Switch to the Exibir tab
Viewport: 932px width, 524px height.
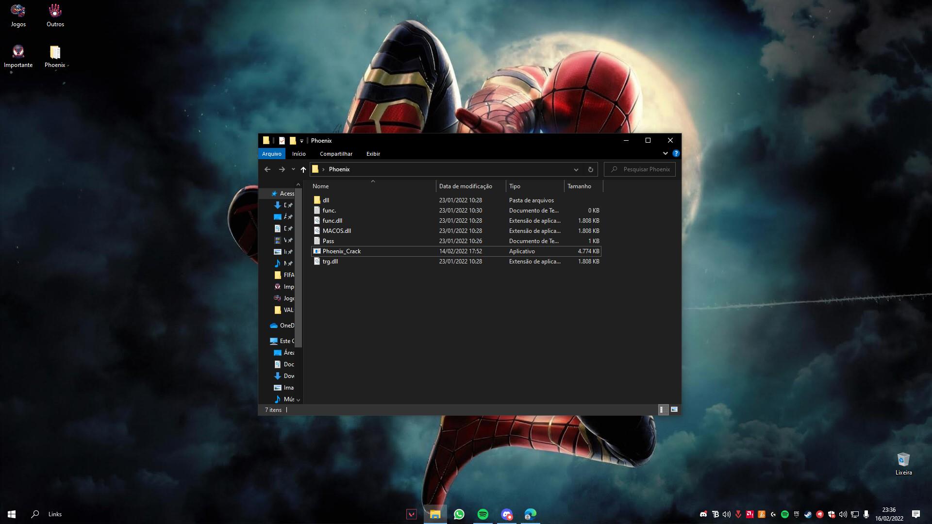pos(373,153)
